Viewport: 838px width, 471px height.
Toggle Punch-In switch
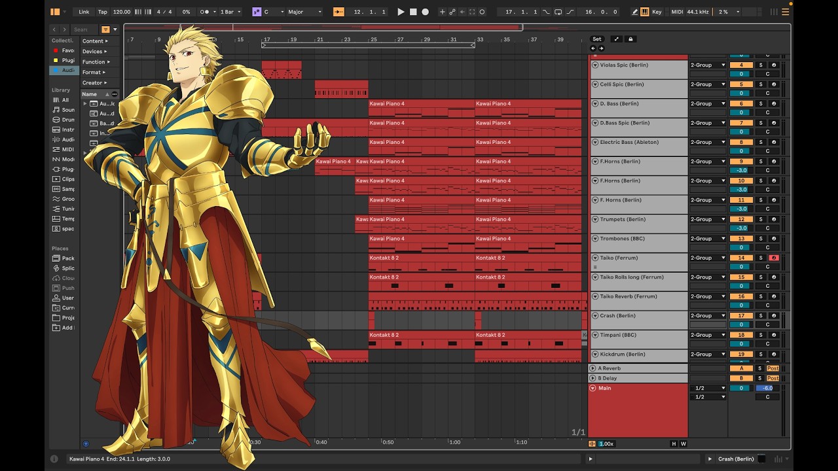pos(547,12)
